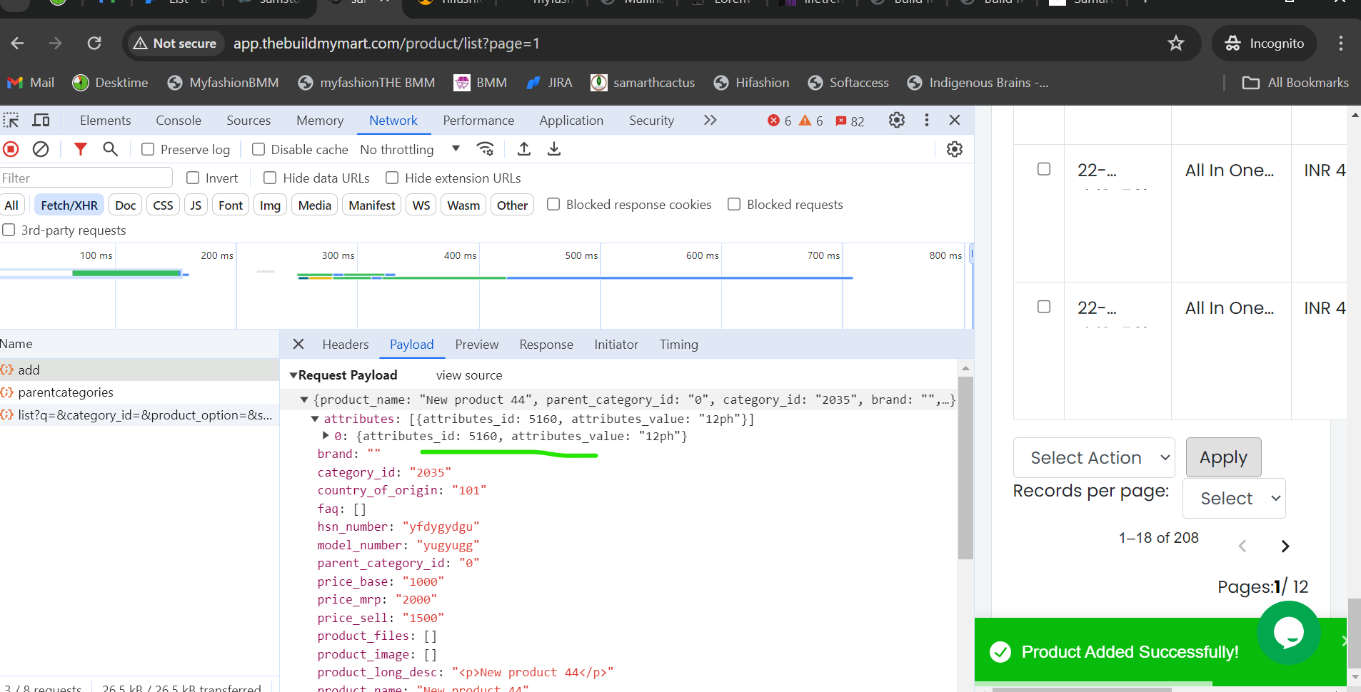The image size is (1361, 692).
Task: Check the Invert filter option
Action: coord(193,178)
